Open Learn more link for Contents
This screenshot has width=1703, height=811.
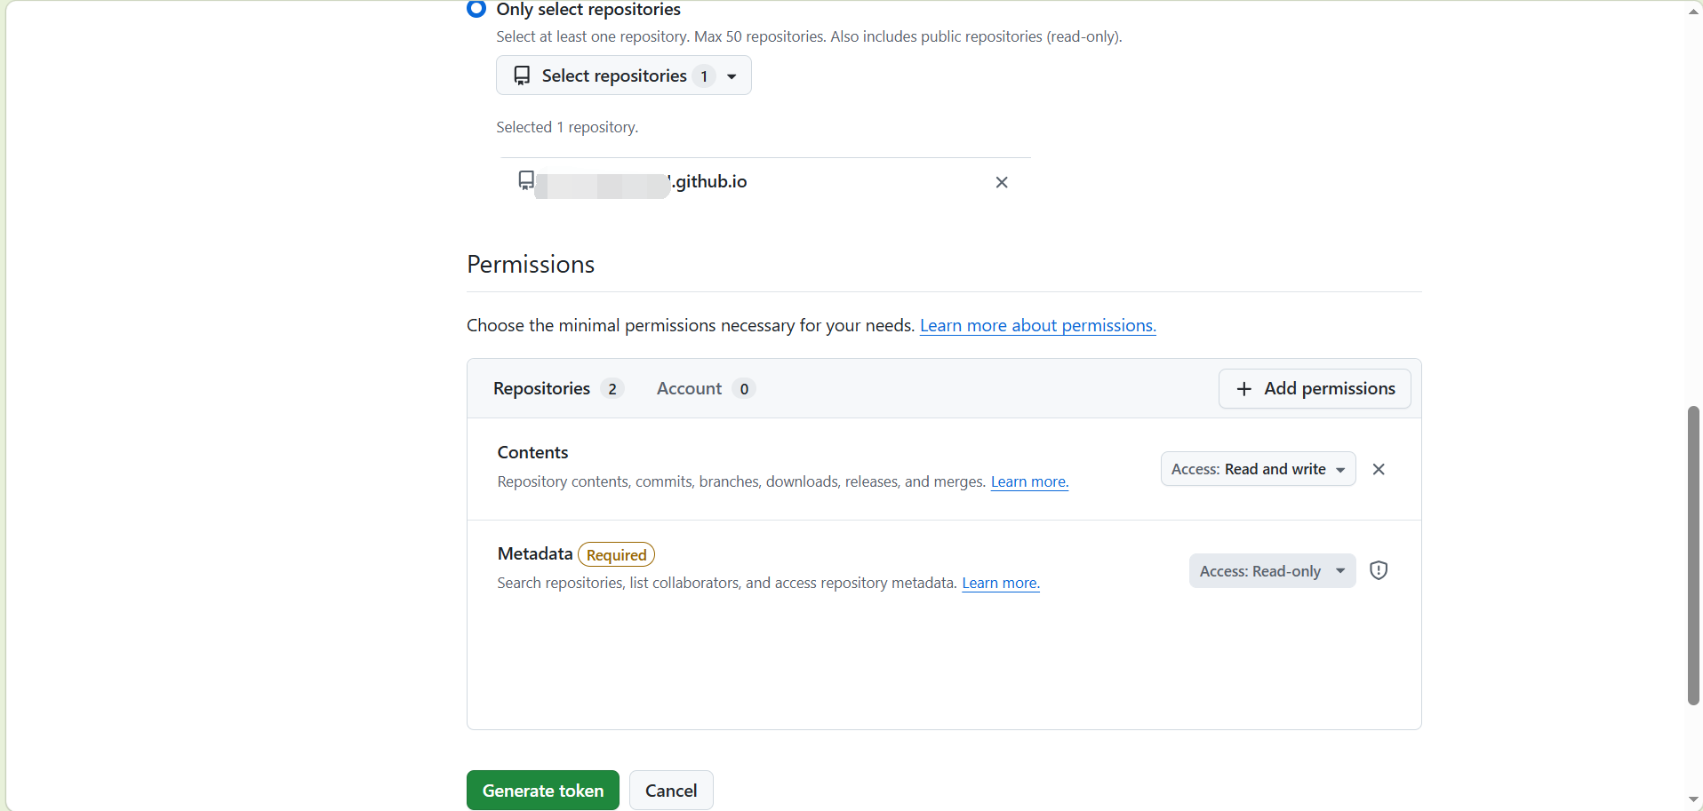1029,481
